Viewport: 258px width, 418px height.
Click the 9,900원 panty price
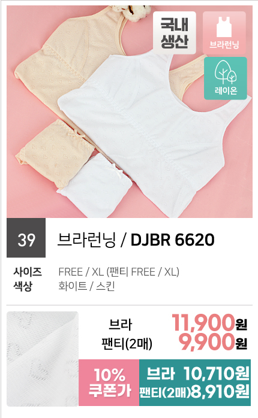coord(213,342)
